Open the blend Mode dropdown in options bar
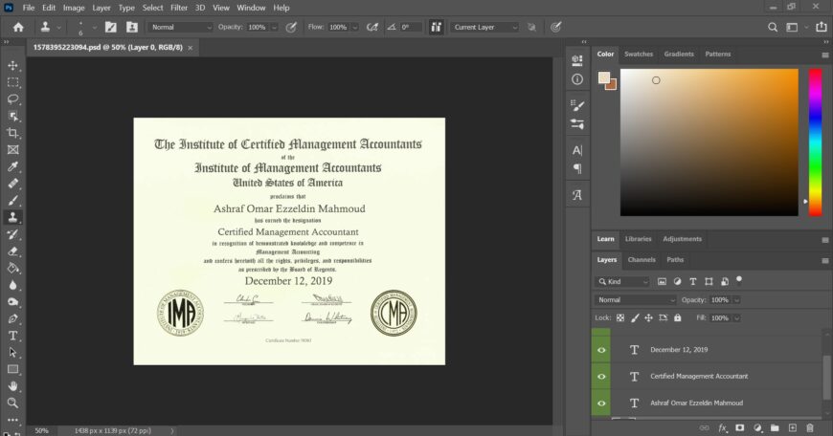The width and height of the screenshot is (833, 436). (180, 27)
